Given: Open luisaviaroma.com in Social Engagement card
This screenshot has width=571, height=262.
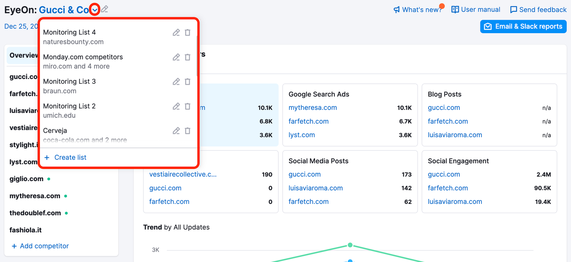Looking at the screenshot, I should coord(455,202).
